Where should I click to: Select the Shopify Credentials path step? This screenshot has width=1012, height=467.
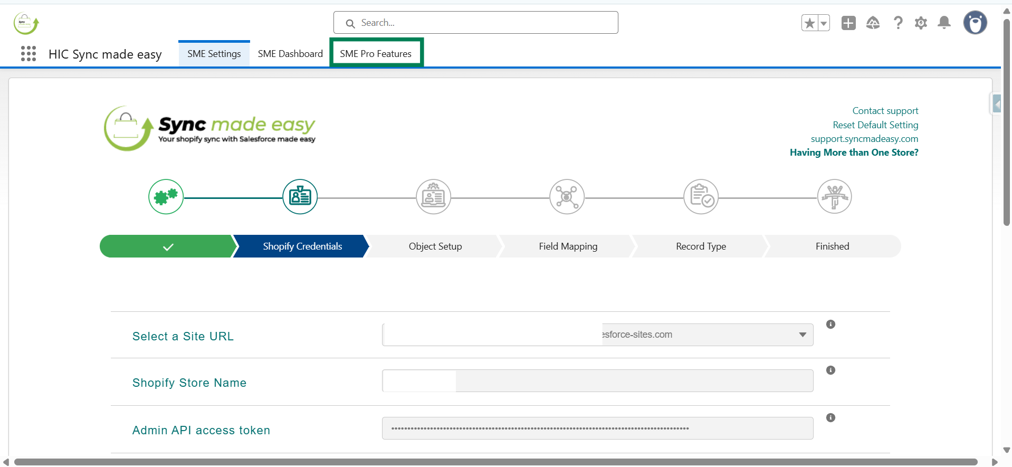[x=302, y=246]
